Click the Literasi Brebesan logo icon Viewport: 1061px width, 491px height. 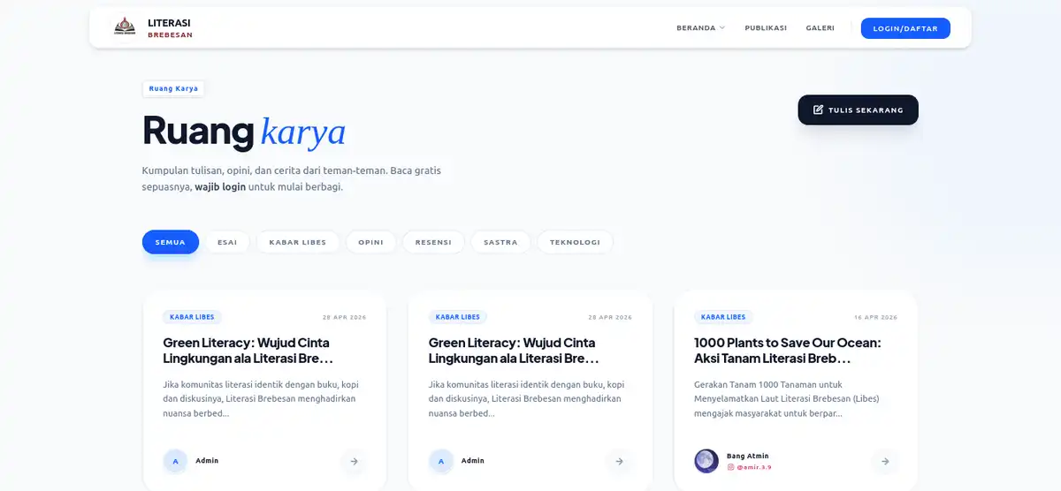(125, 27)
